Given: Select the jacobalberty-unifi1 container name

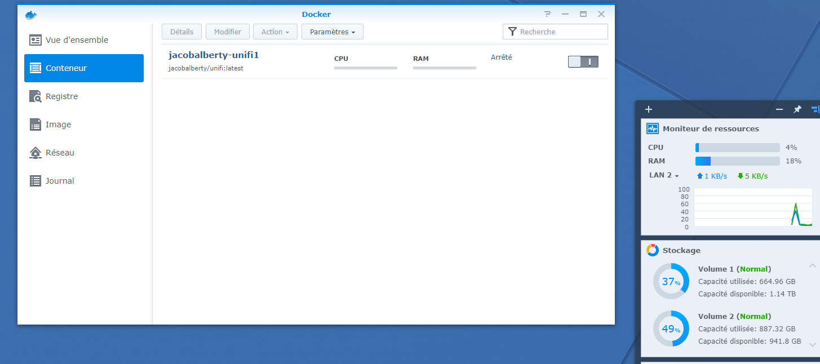Looking at the screenshot, I should [214, 55].
